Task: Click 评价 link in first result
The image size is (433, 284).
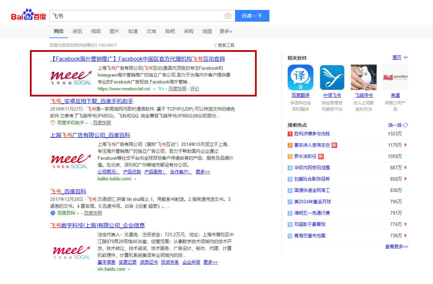Action: [x=195, y=89]
